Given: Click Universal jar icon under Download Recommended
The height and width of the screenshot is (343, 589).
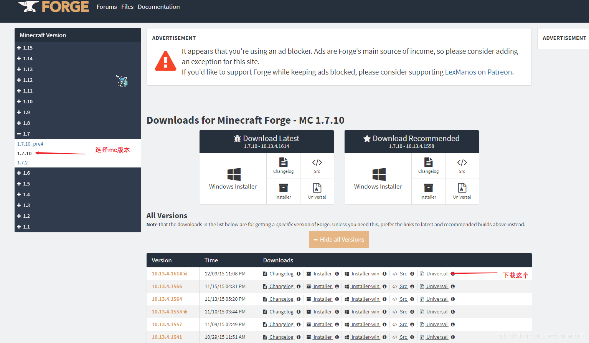Looking at the screenshot, I should tap(462, 191).
